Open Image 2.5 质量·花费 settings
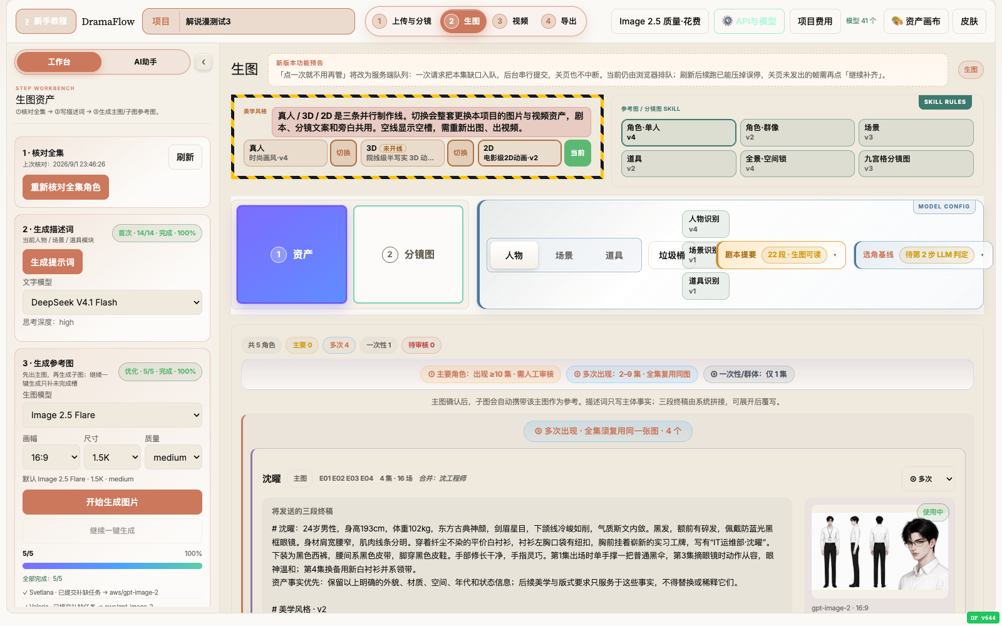The width and height of the screenshot is (1002, 626). coord(660,21)
